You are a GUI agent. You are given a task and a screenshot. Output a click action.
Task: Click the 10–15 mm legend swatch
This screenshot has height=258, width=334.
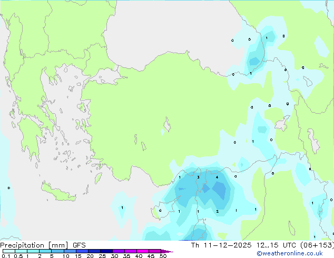[70, 251]
